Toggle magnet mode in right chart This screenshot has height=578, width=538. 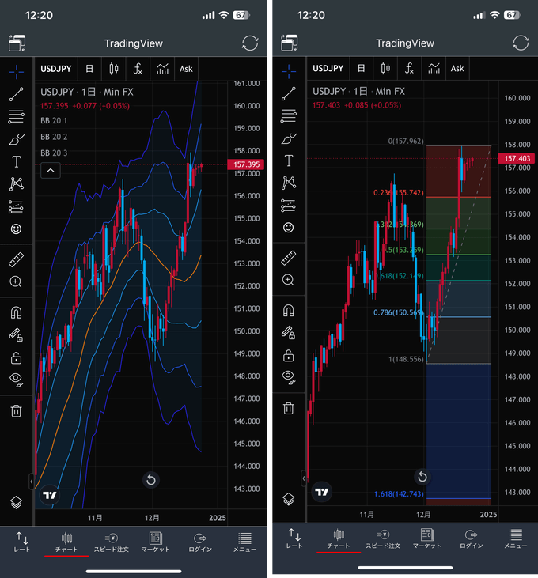288,311
